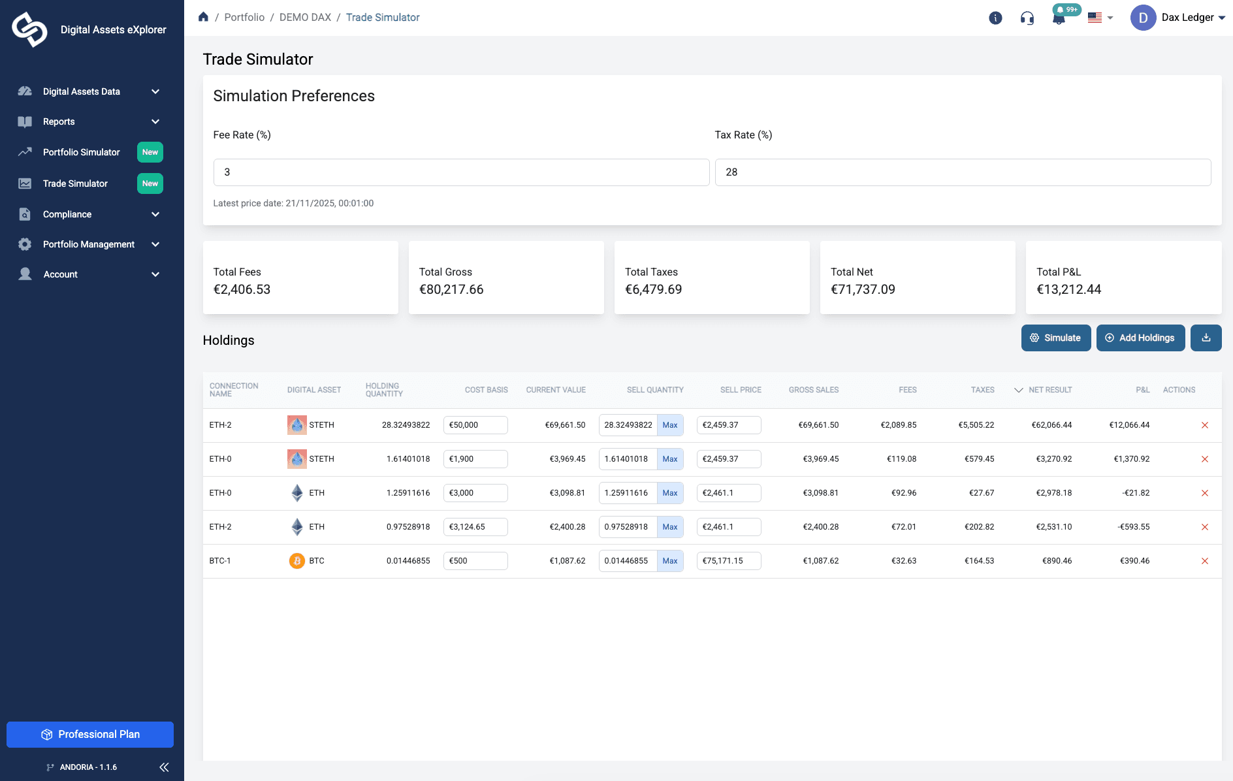Delete the BTC-1 holding row
Screen dimensions: 1233x781
1205,560
